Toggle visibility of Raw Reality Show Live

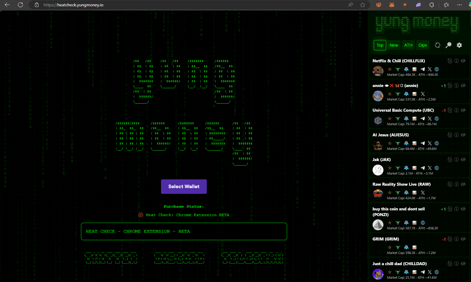click(x=463, y=184)
